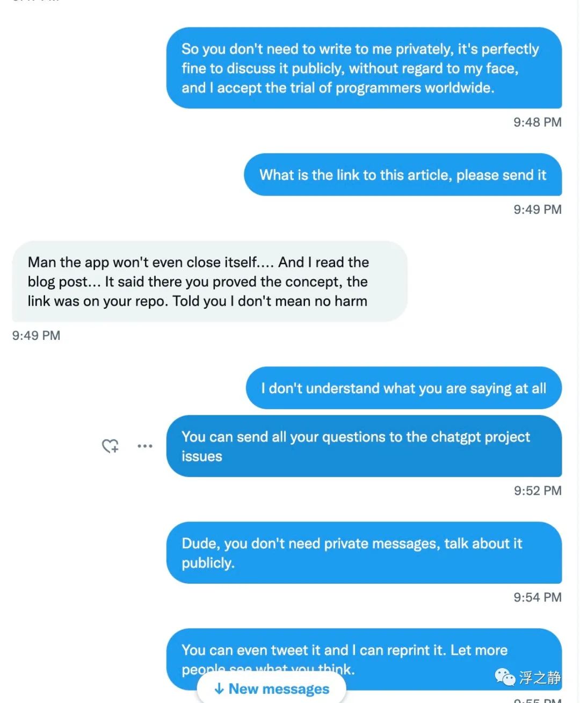Viewport: 580px width, 703px height.
Task: Click 'I don't understand what you are saying' bubble
Action: point(403,388)
